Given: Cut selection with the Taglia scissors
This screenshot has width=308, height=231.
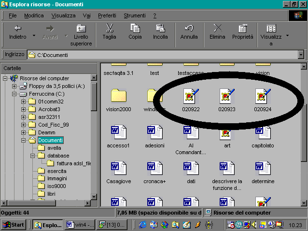Looking at the screenshot, I should pos(110,32).
